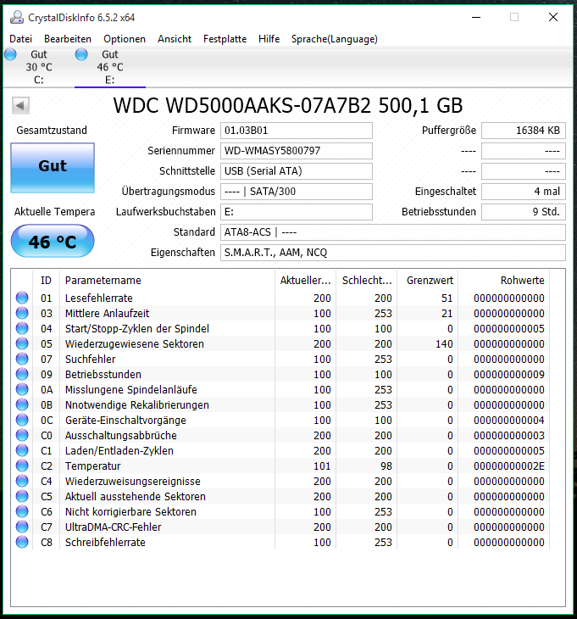Click status icon of Lesefehlerrate row
Viewport: 577px width, 619px height.
pyautogui.click(x=22, y=298)
